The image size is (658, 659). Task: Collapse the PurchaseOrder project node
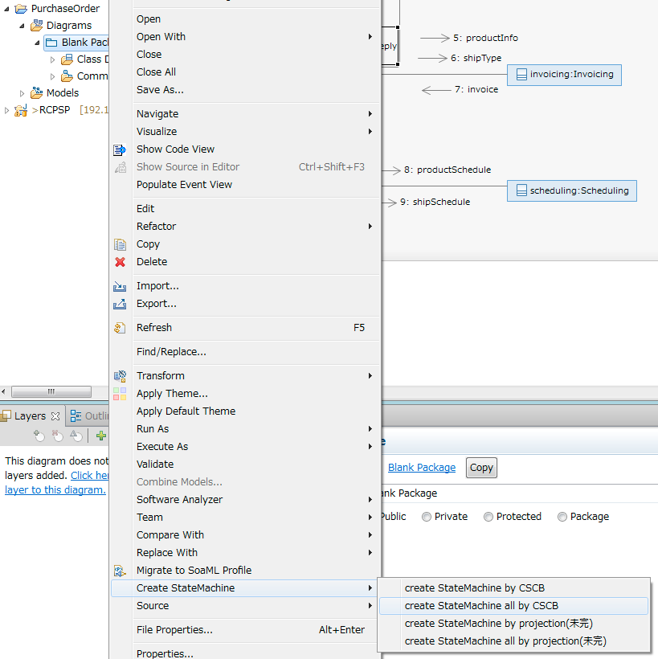(6, 9)
